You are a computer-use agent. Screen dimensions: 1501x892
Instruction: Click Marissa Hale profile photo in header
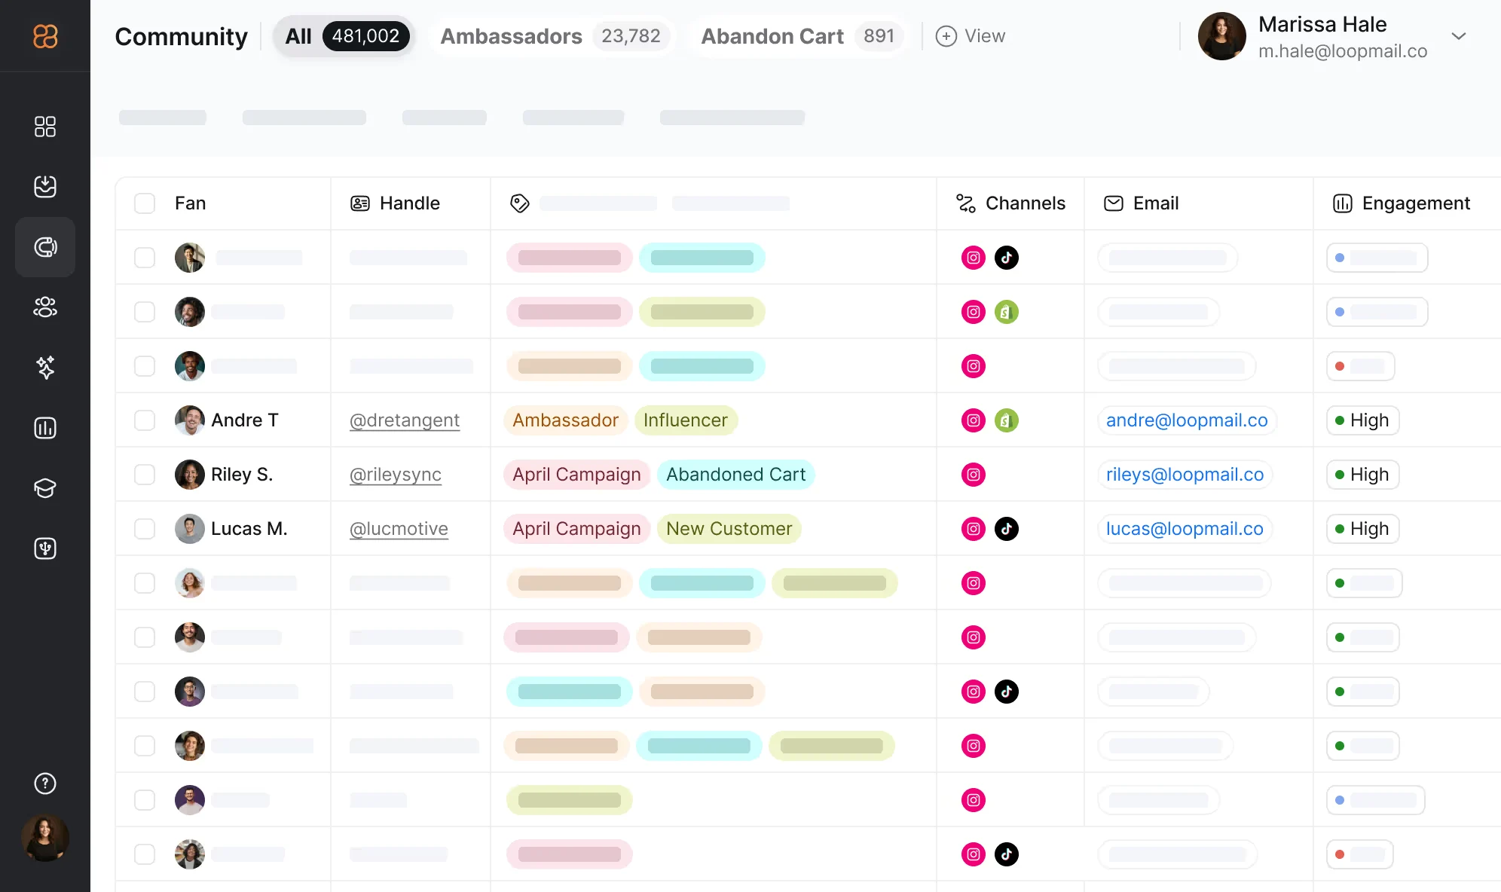1222,36
